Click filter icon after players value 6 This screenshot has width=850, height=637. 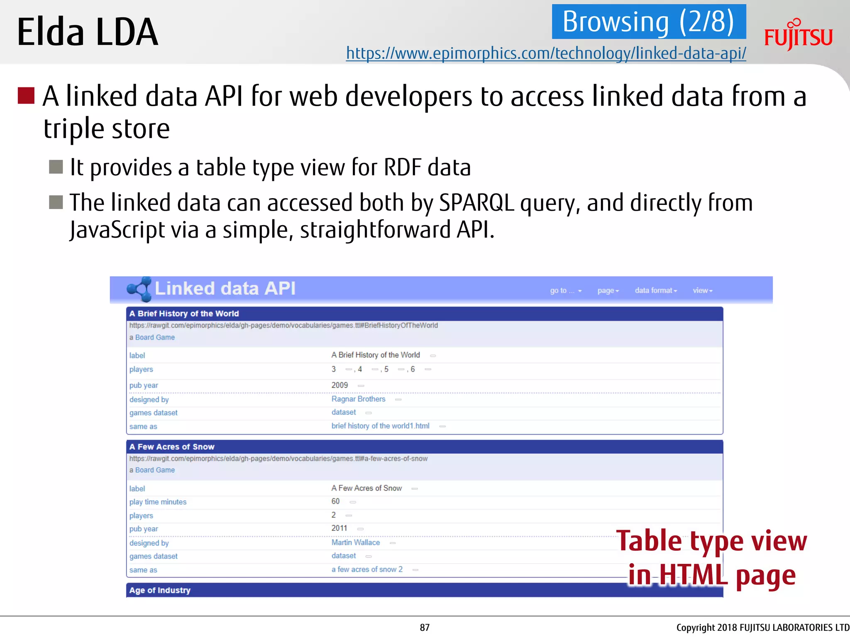[428, 369]
